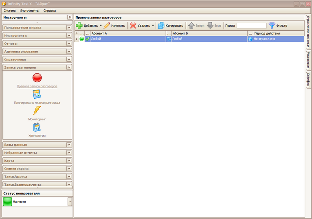Screen dimensions: 312x219
Task: Click the Правила записи разговоров link
Action: [x=37, y=86]
